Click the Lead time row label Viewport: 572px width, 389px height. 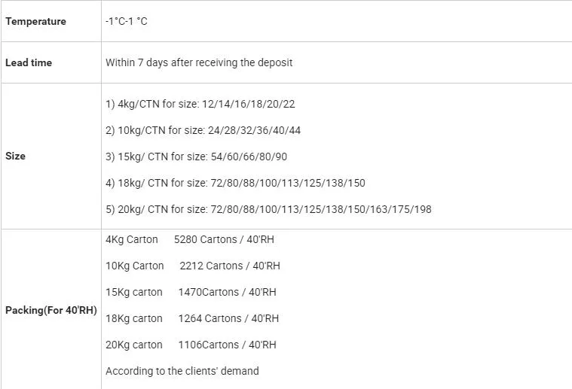tap(29, 62)
